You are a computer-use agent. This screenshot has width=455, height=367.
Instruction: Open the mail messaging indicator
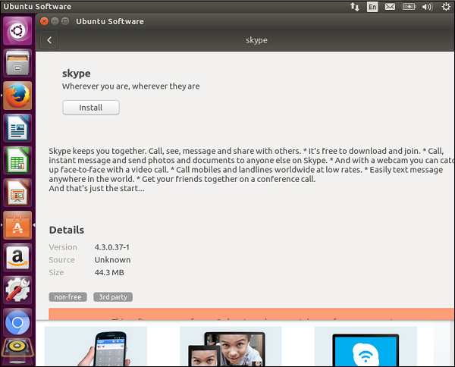(390, 7)
